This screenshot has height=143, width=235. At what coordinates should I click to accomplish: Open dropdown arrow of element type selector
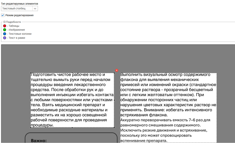tap(35, 9)
